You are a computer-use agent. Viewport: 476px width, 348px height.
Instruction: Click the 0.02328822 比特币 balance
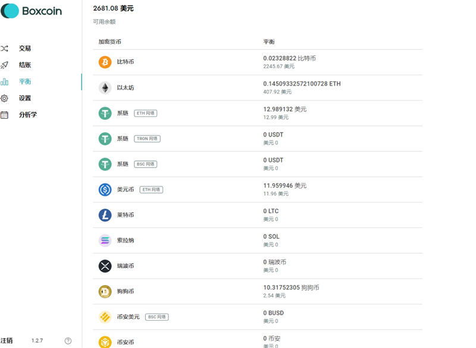(x=289, y=58)
